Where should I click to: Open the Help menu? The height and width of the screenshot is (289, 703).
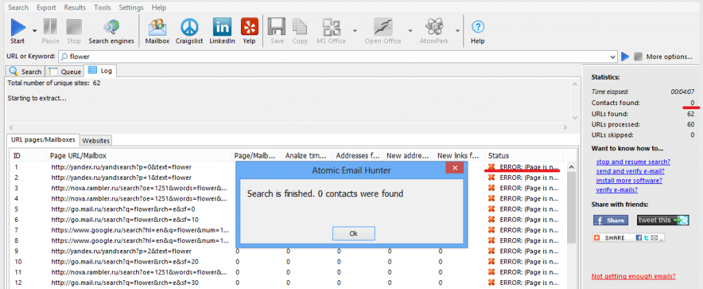click(159, 8)
